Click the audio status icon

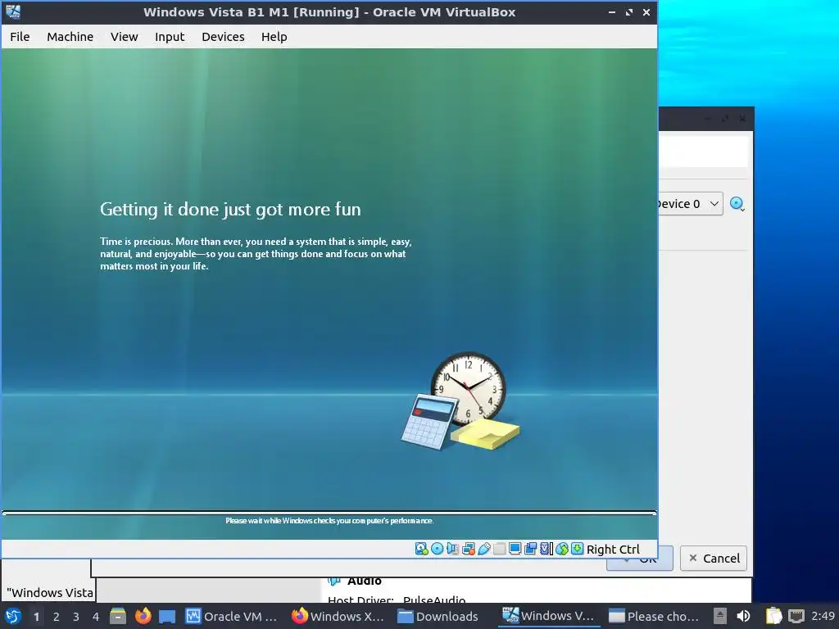(452, 549)
